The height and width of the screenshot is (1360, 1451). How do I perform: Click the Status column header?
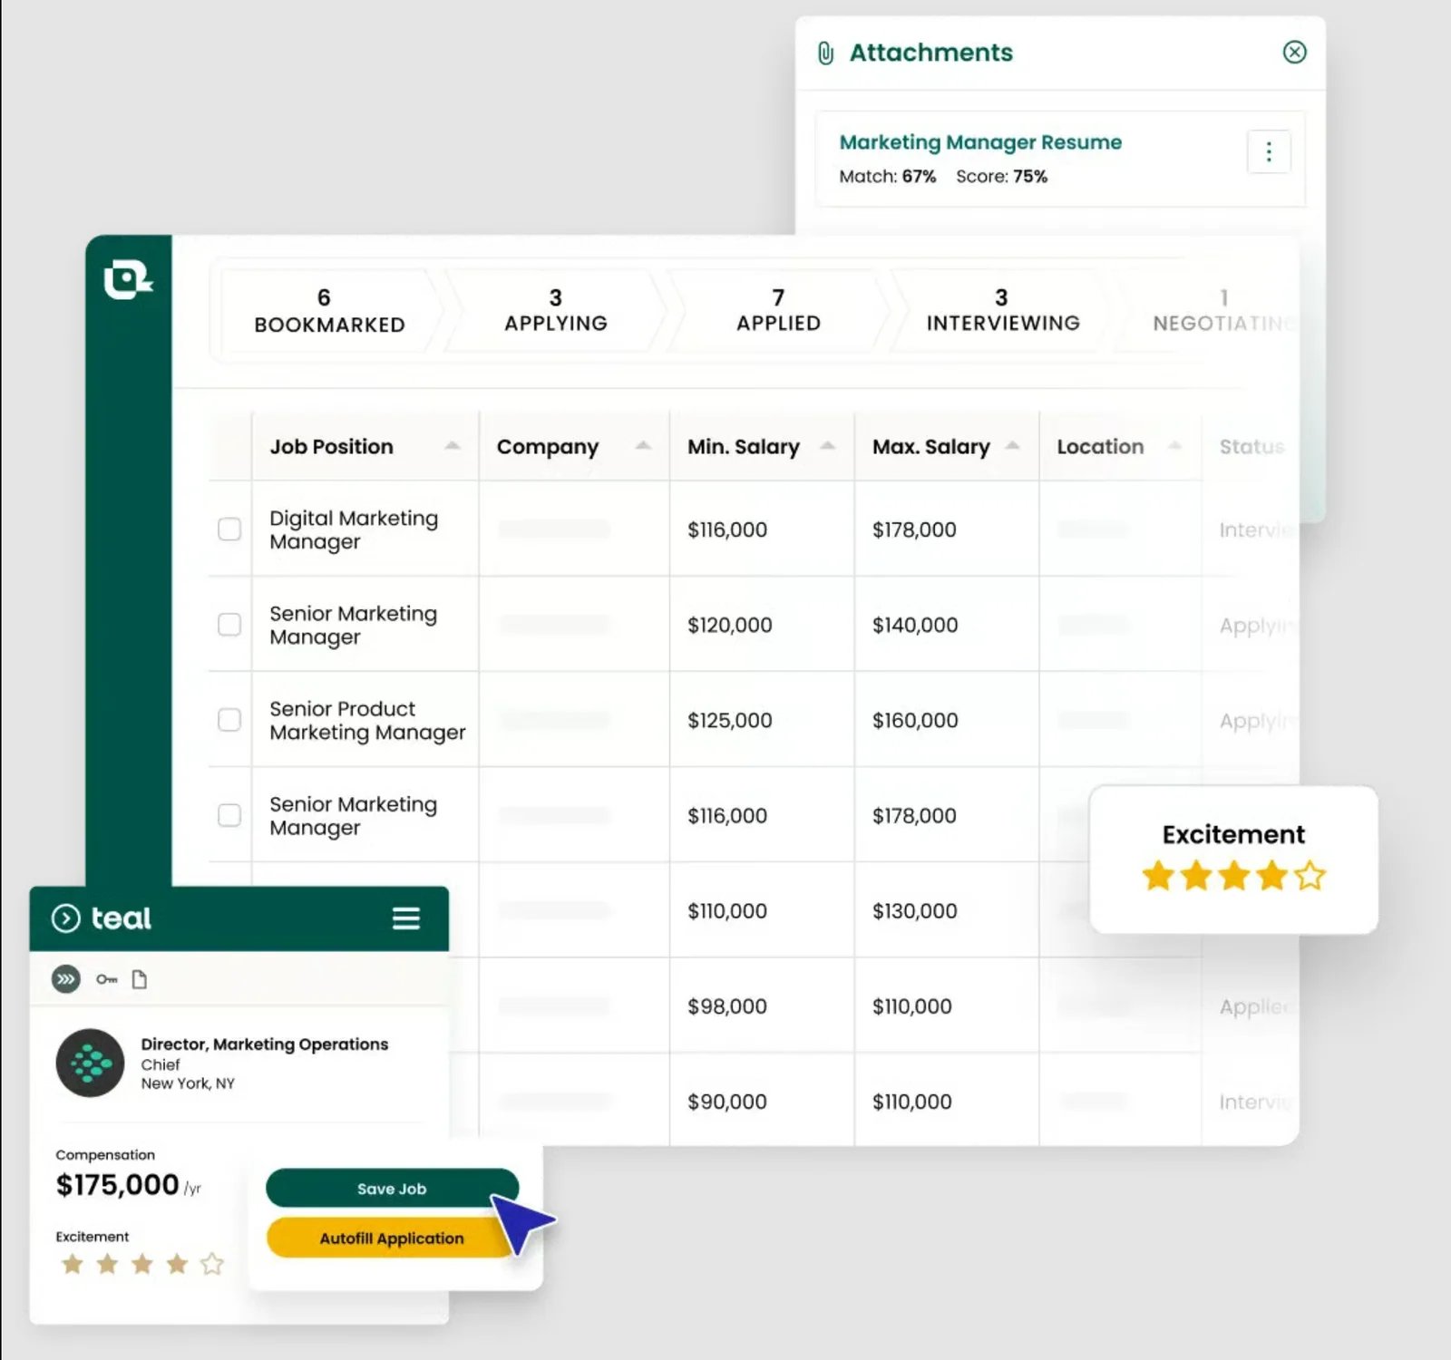pyautogui.click(x=1251, y=446)
